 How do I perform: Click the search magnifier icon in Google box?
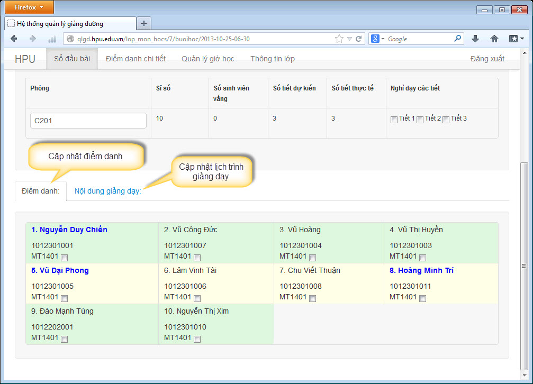coord(457,39)
